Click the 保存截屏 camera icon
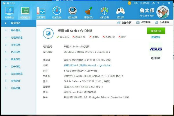 pos(138,23)
